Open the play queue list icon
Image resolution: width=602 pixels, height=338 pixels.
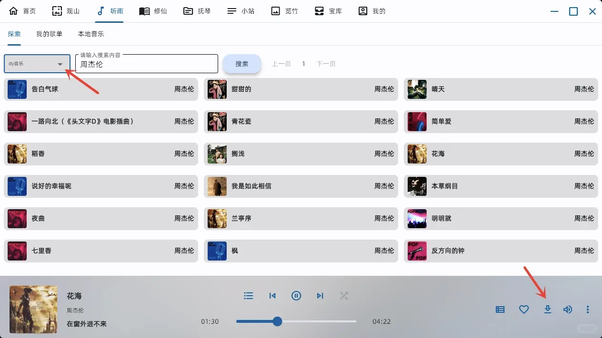pyautogui.click(x=248, y=295)
